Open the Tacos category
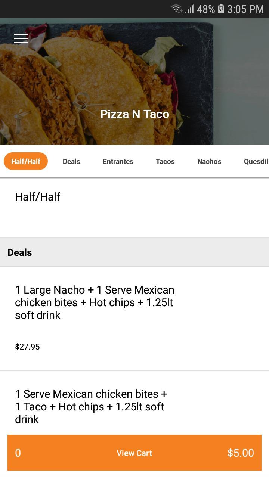269x478 pixels. tap(165, 161)
